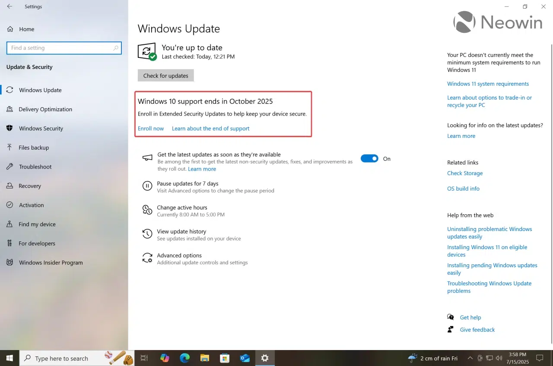Turn off get latest updates toggle
Viewport: 553px width, 366px height.
coord(369,159)
